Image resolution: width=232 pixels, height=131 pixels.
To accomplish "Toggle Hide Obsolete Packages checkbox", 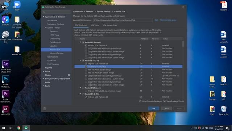I will tap(140, 101).
